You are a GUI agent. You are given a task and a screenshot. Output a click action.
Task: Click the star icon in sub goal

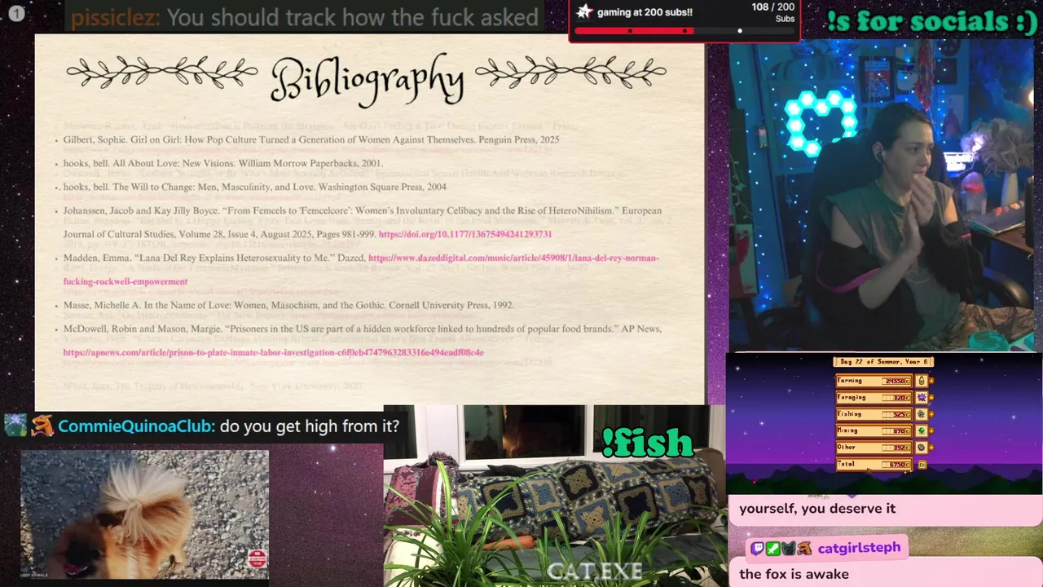coord(584,11)
